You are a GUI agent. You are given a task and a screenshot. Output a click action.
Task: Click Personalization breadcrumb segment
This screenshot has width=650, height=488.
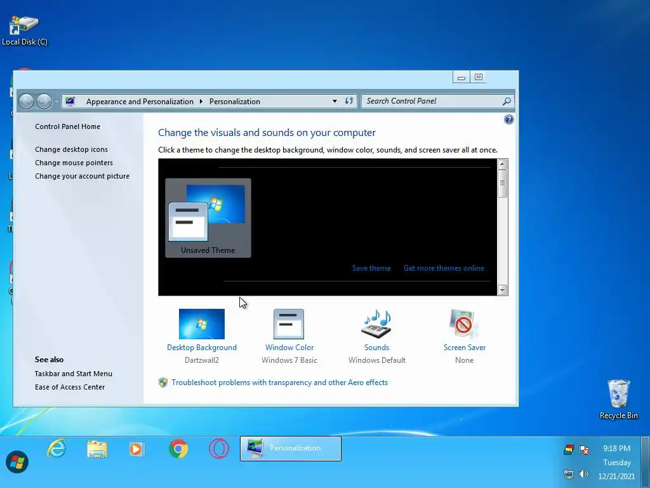click(235, 101)
